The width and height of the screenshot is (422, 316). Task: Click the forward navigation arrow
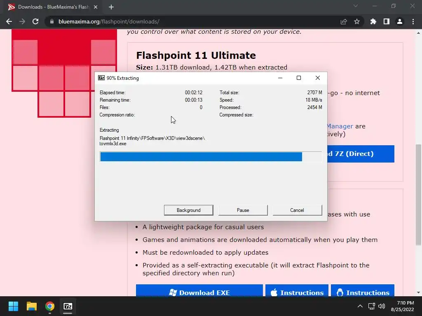22,21
